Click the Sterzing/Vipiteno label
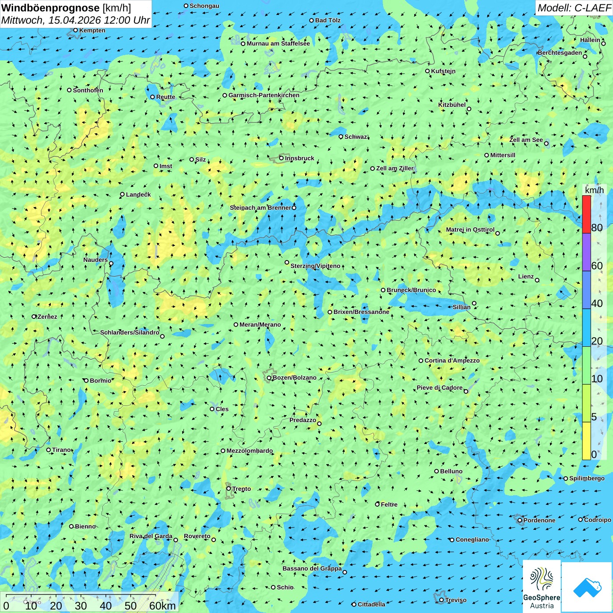The image size is (613, 613). 315,266
